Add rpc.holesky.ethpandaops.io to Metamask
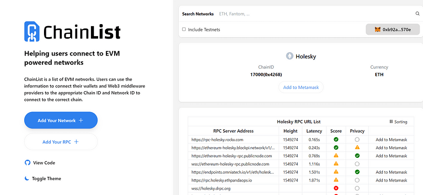The width and height of the screenshot is (423, 195). pyautogui.click(x=391, y=180)
